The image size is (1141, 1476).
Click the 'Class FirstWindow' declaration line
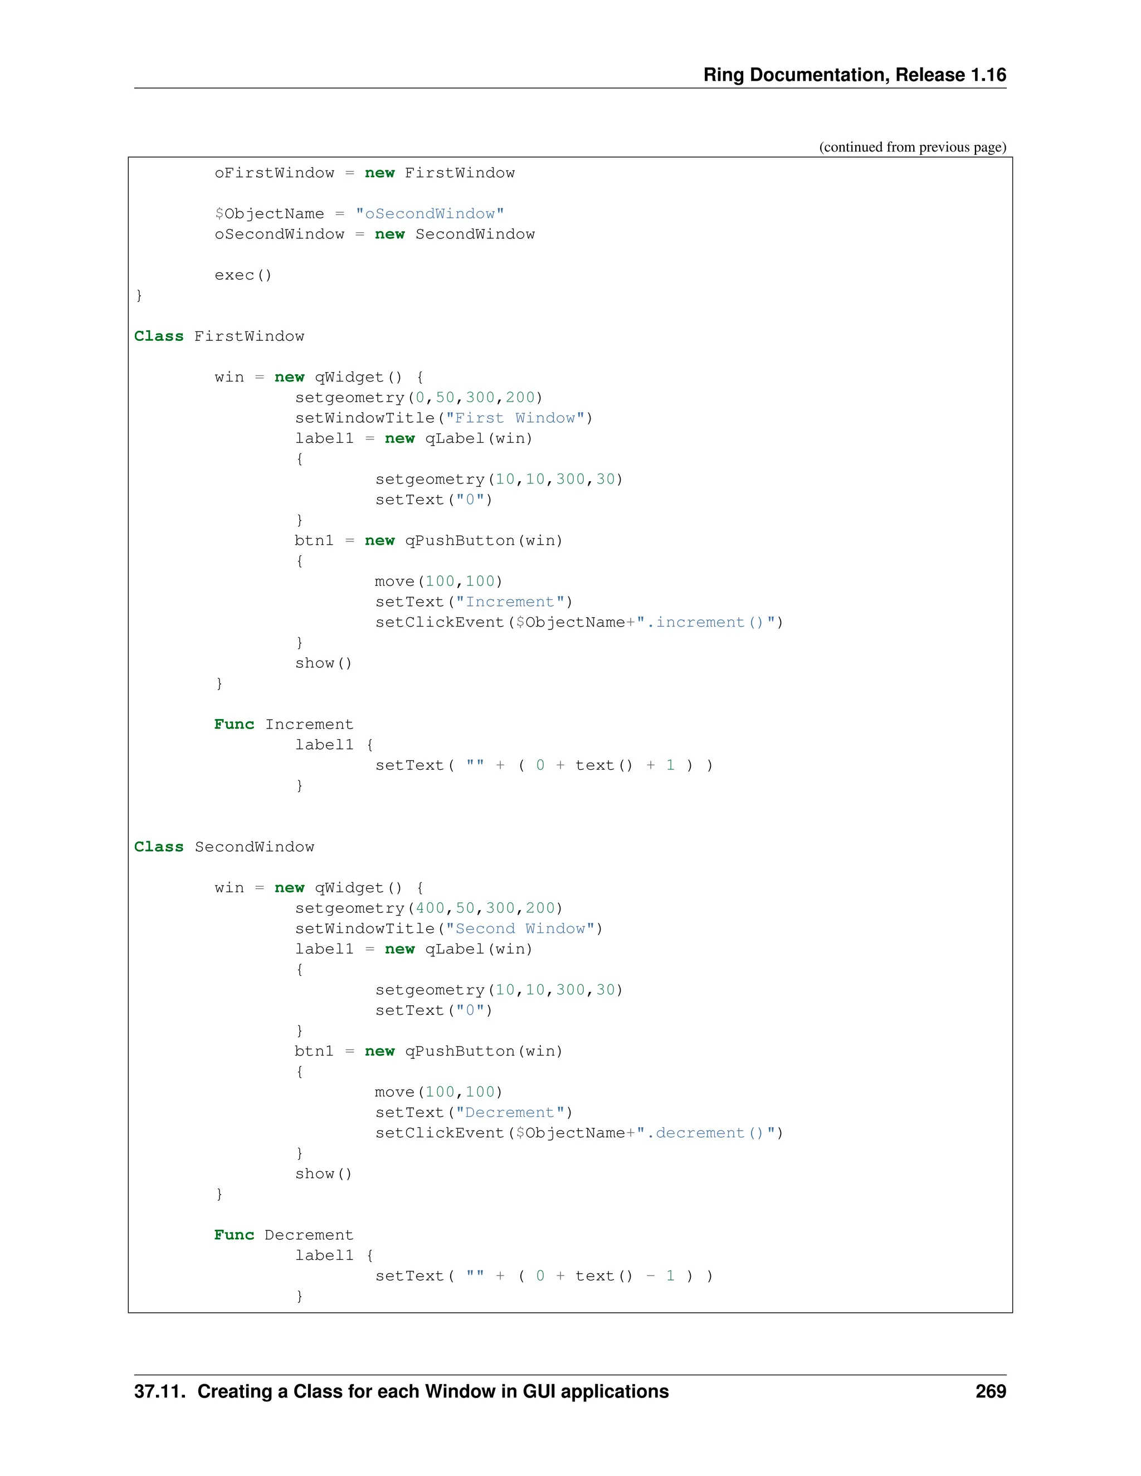[219, 336]
